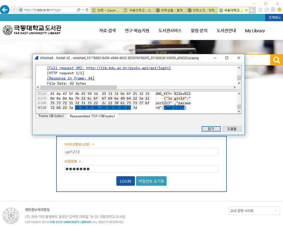Switch to 'Reassembled TCP (798 bytes)' tab
Viewport: 283px width, 226px height.
tap(92, 116)
